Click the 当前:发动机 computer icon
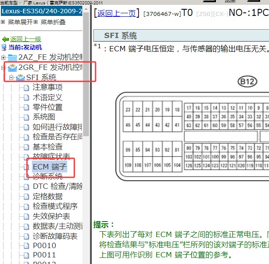The height and width of the screenshot is (264, 269). (x=4, y=47)
